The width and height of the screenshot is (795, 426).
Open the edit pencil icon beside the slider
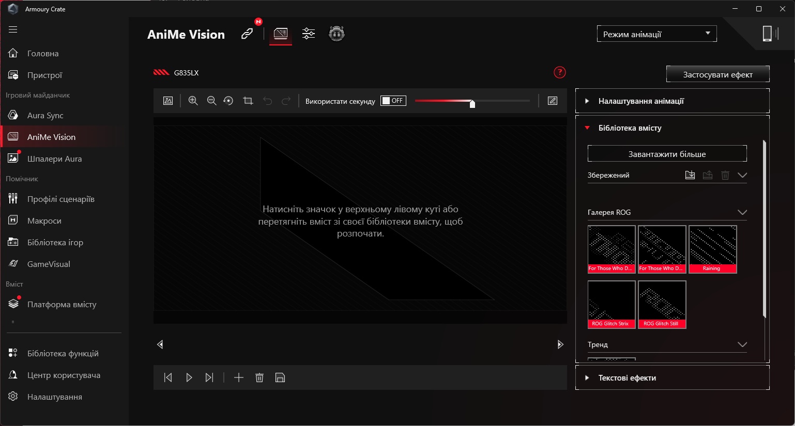click(553, 101)
